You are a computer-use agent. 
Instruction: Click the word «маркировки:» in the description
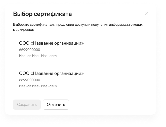click(23, 30)
